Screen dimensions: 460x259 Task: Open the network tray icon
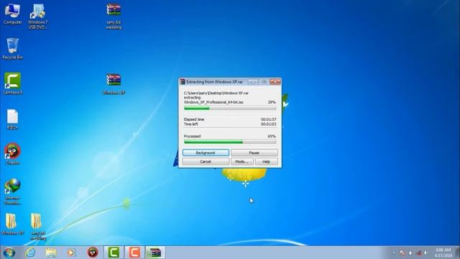pyautogui.click(x=418, y=253)
